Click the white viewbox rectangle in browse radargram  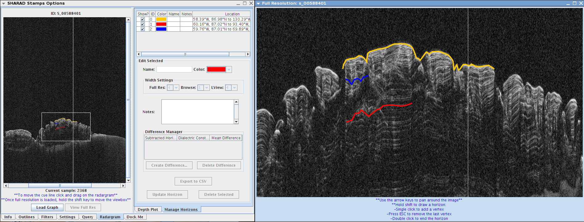[x=66, y=127]
